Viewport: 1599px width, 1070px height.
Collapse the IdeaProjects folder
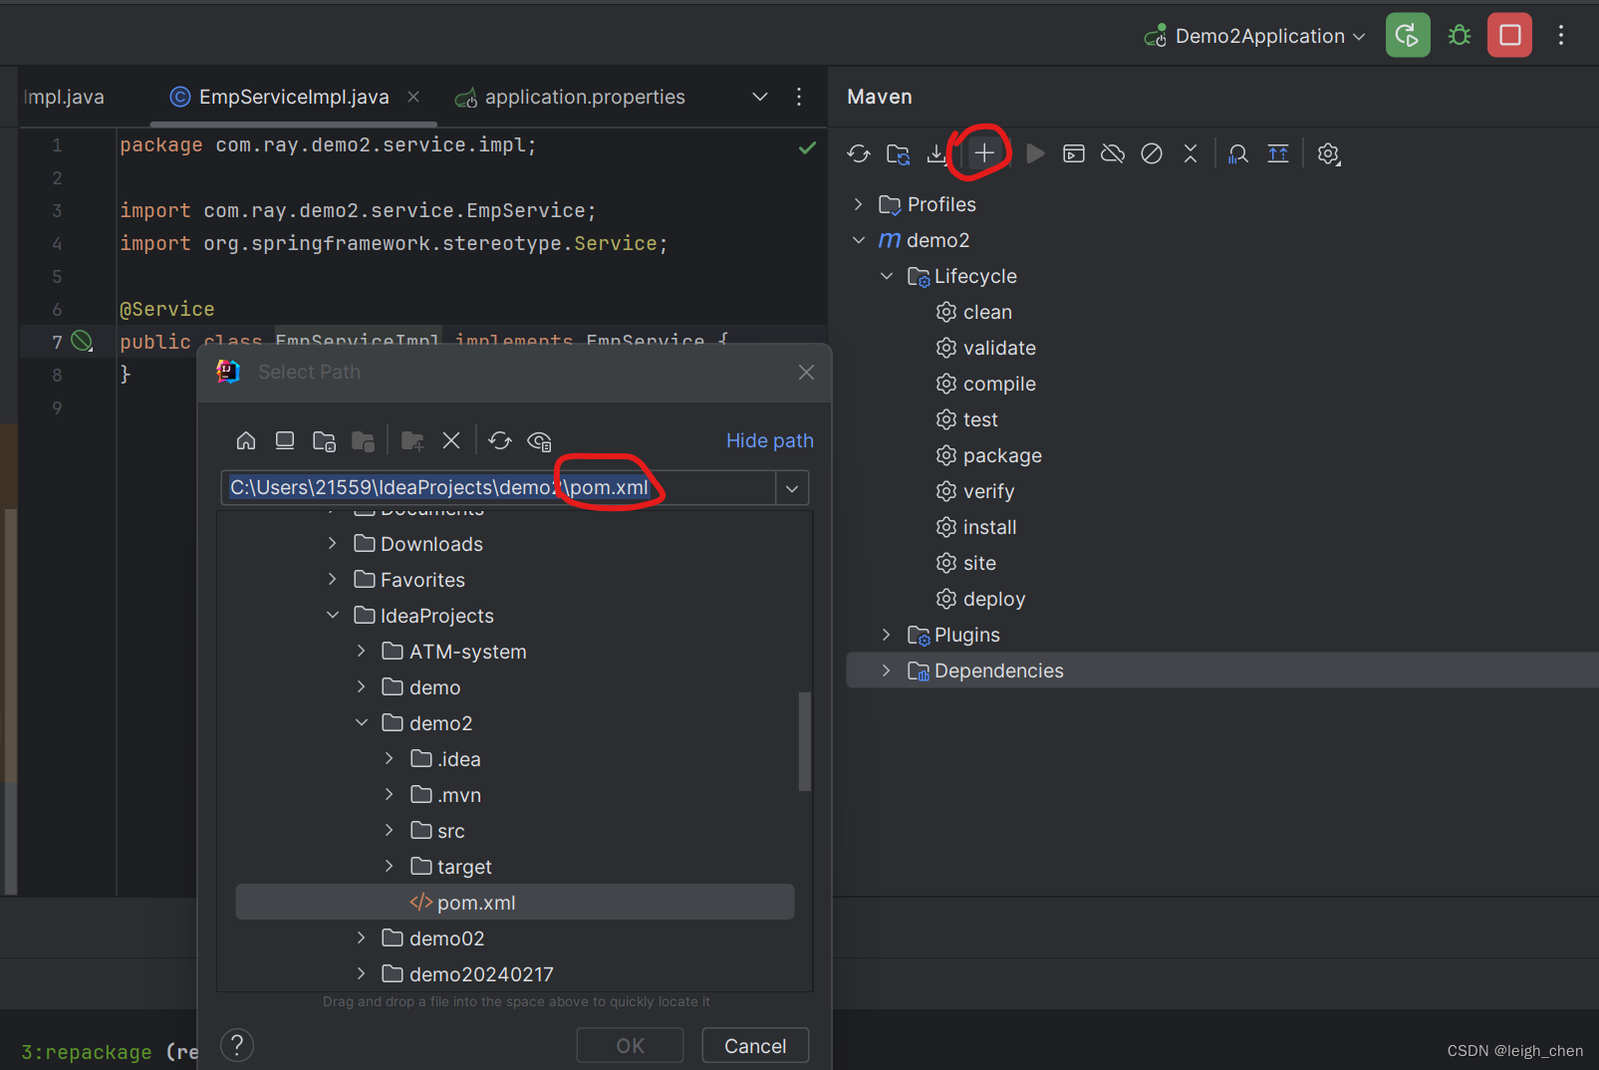(333, 616)
